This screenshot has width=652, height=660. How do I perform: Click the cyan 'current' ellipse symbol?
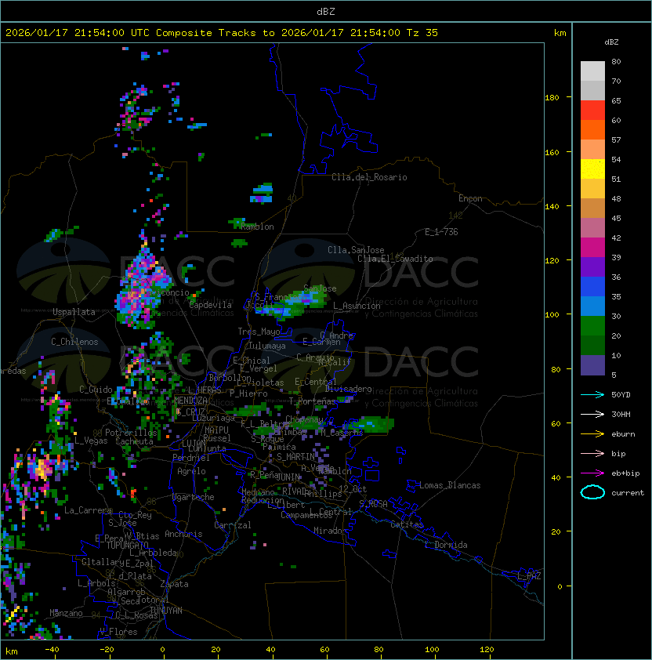(592, 492)
